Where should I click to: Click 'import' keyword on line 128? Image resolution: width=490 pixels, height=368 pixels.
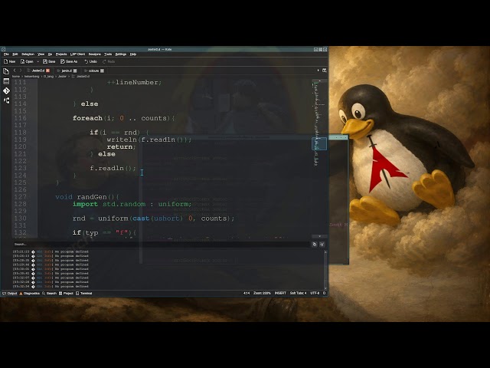click(x=85, y=204)
